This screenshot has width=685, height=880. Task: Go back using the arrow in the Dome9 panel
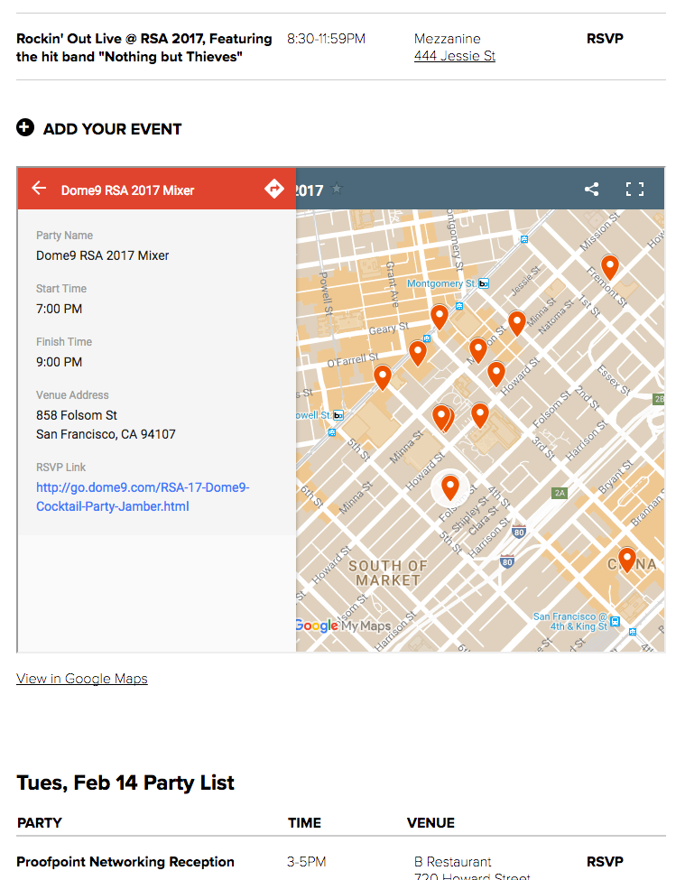click(39, 188)
